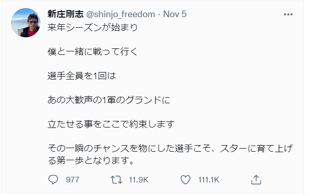This screenshot has height=196, width=311.
Task: Click the display name 新庄剛志
Action: 66,14
